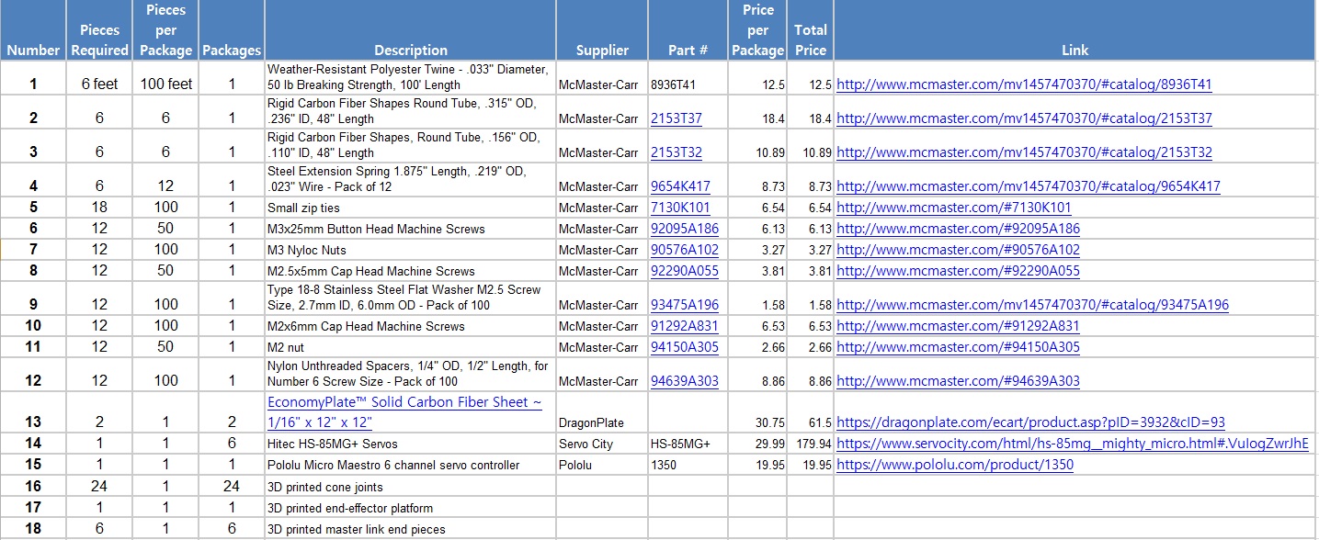Follow the mcmaster.com/#94639A303 URL
The image size is (1319, 540).
958,381
